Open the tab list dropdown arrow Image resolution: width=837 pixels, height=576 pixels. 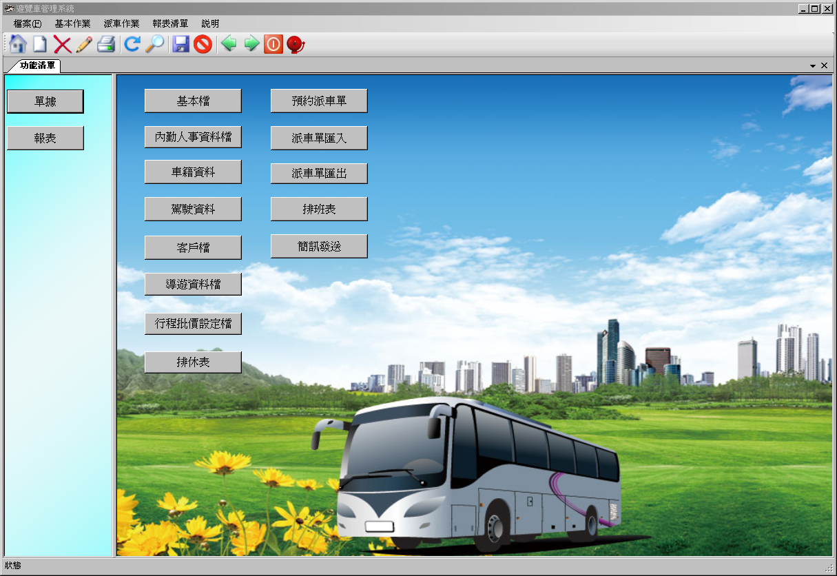click(x=813, y=65)
